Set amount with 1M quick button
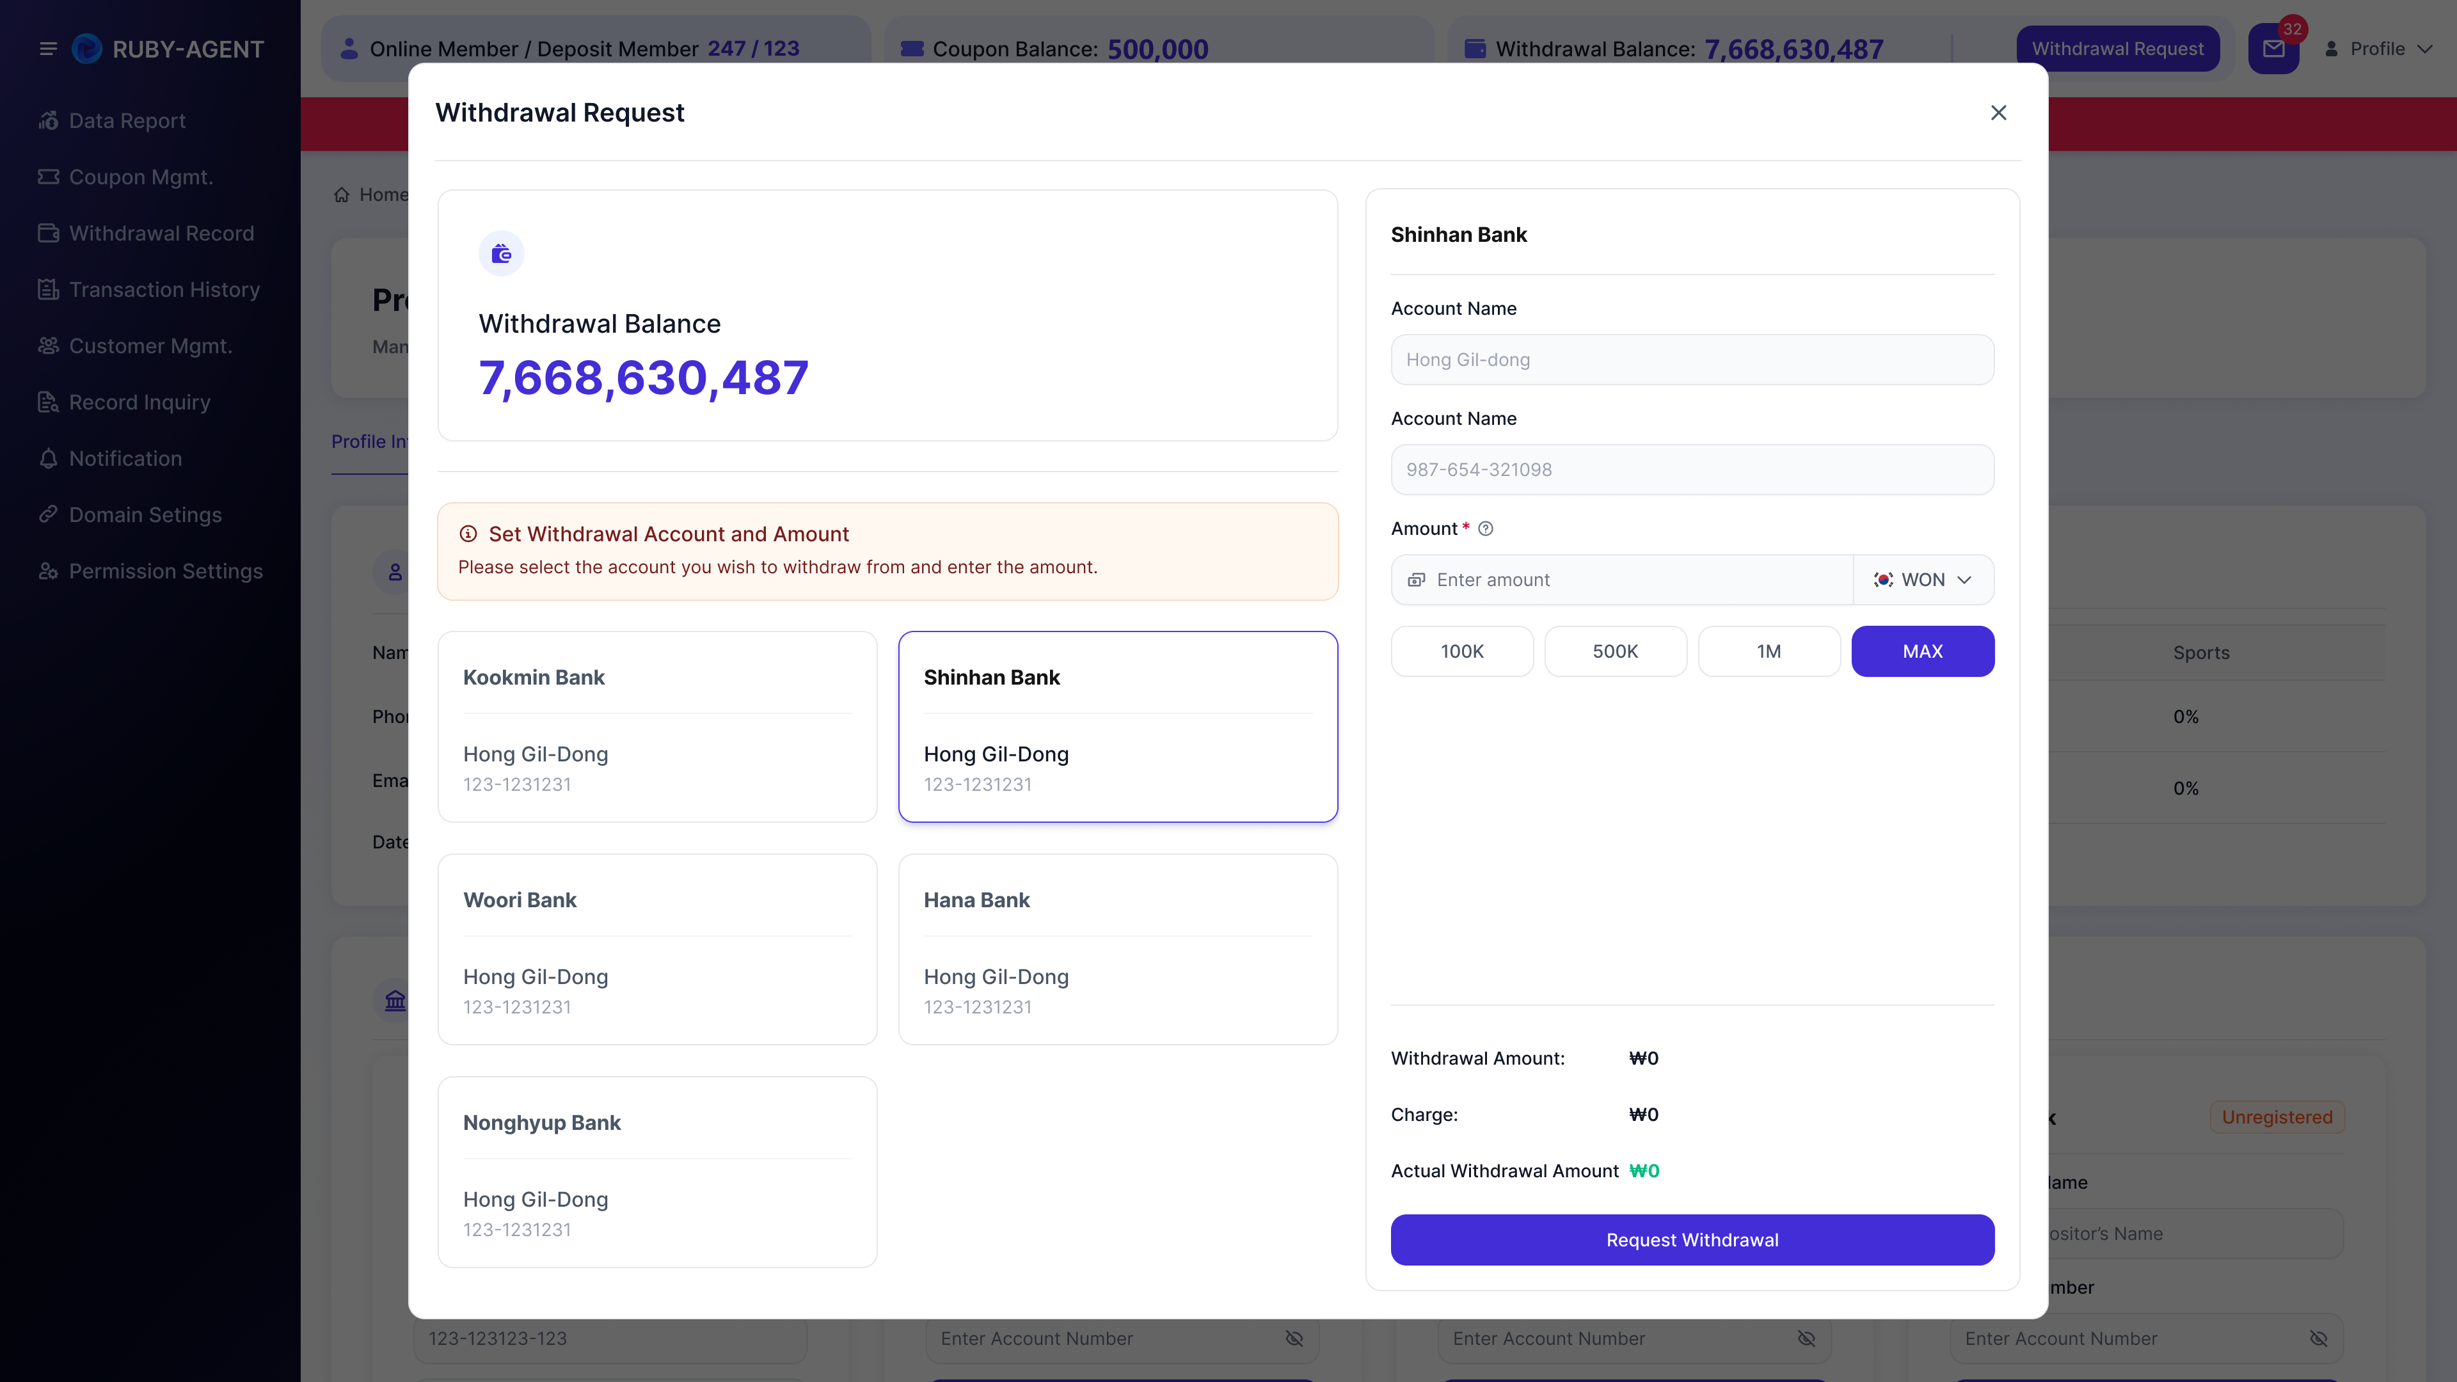Viewport: 2457px width, 1382px height. point(1769,651)
